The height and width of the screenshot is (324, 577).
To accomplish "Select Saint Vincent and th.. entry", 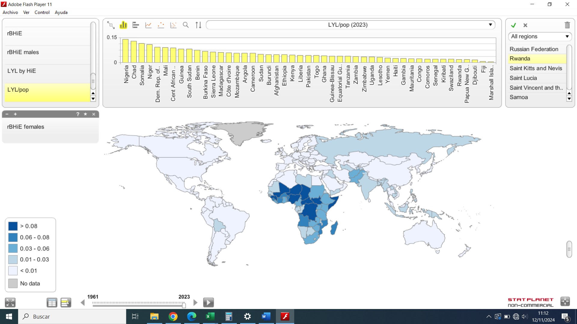I will click(537, 88).
